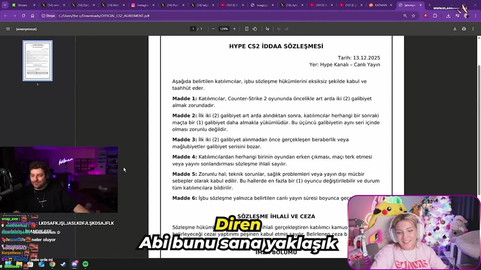This screenshot has height=270, width=481.
Task: Open Spotify from the taskbar
Action: (85, 264)
